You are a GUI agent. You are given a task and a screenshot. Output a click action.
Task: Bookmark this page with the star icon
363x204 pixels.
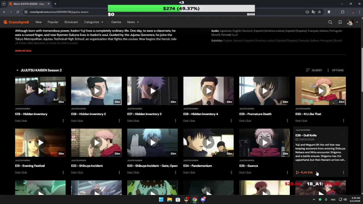[319, 12]
